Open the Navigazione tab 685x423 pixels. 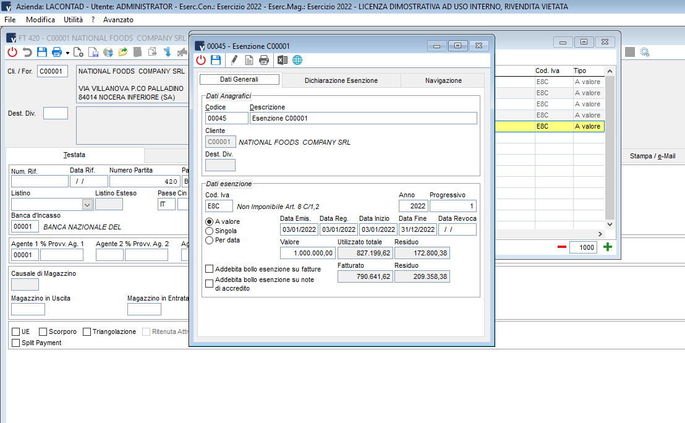(x=443, y=80)
